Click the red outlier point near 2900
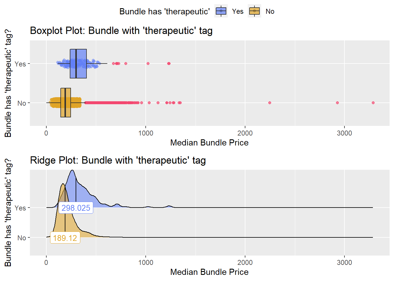 pyautogui.click(x=337, y=103)
